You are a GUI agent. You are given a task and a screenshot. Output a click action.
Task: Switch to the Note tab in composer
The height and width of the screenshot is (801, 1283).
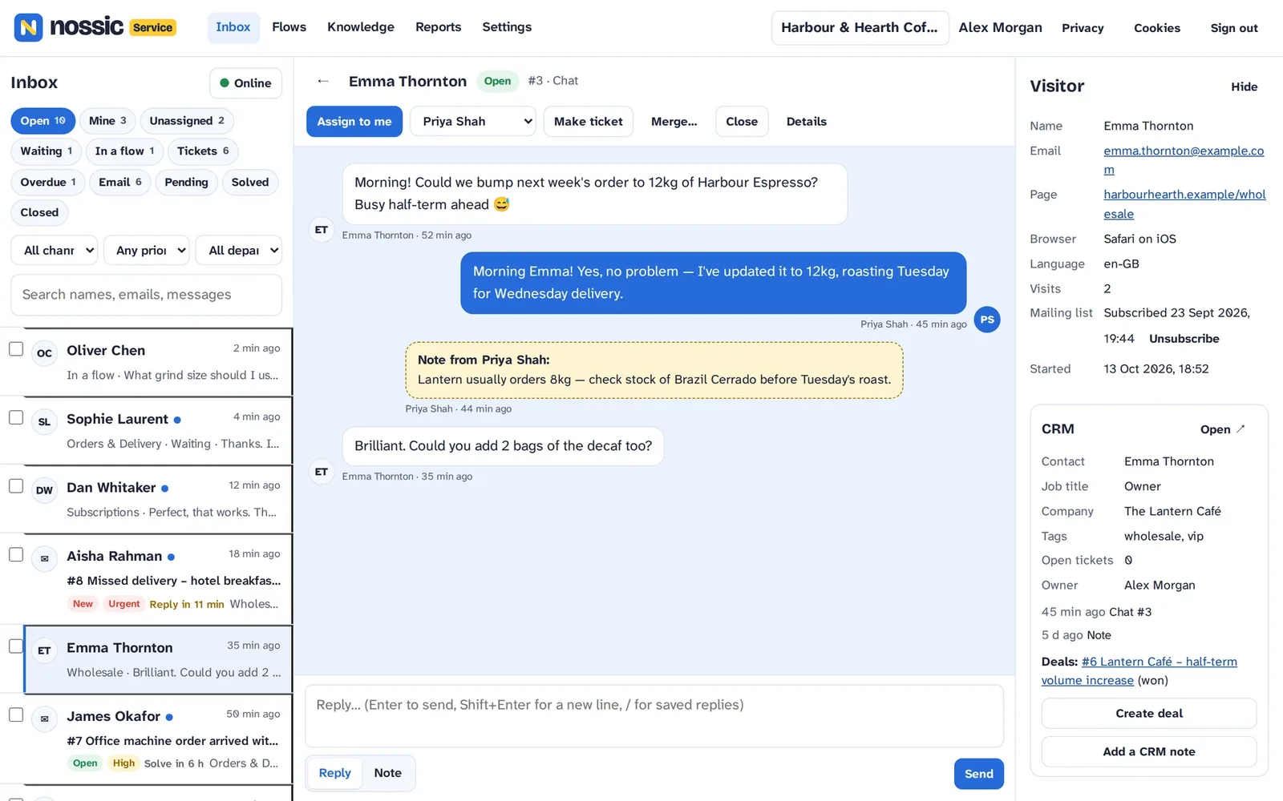coord(387,773)
